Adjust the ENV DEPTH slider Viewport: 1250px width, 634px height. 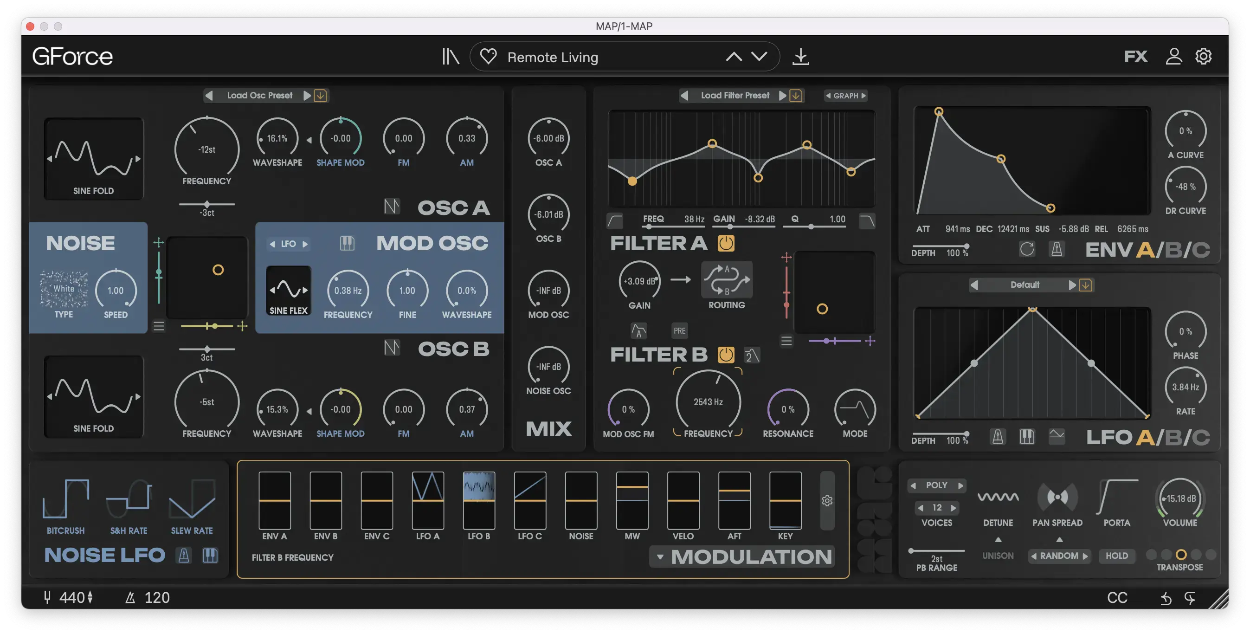[x=941, y=246]
